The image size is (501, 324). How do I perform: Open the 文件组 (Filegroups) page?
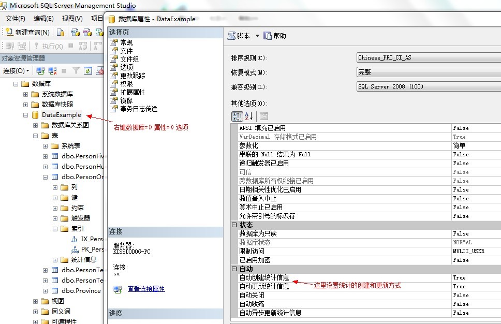pos(129,59)
